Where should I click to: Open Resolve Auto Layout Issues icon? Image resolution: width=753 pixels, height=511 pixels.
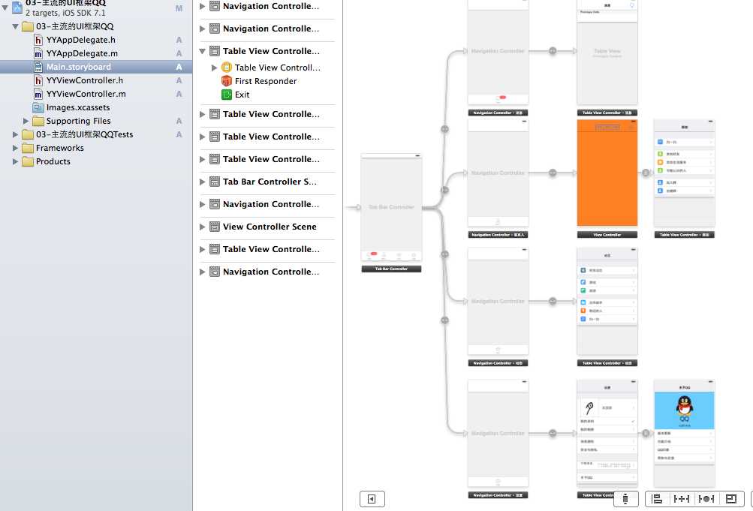(706, 499)
